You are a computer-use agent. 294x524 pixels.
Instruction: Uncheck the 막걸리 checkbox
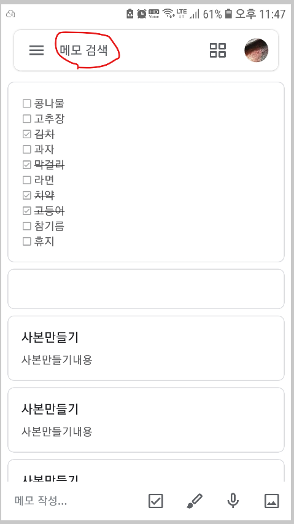[x=26, y=165]
